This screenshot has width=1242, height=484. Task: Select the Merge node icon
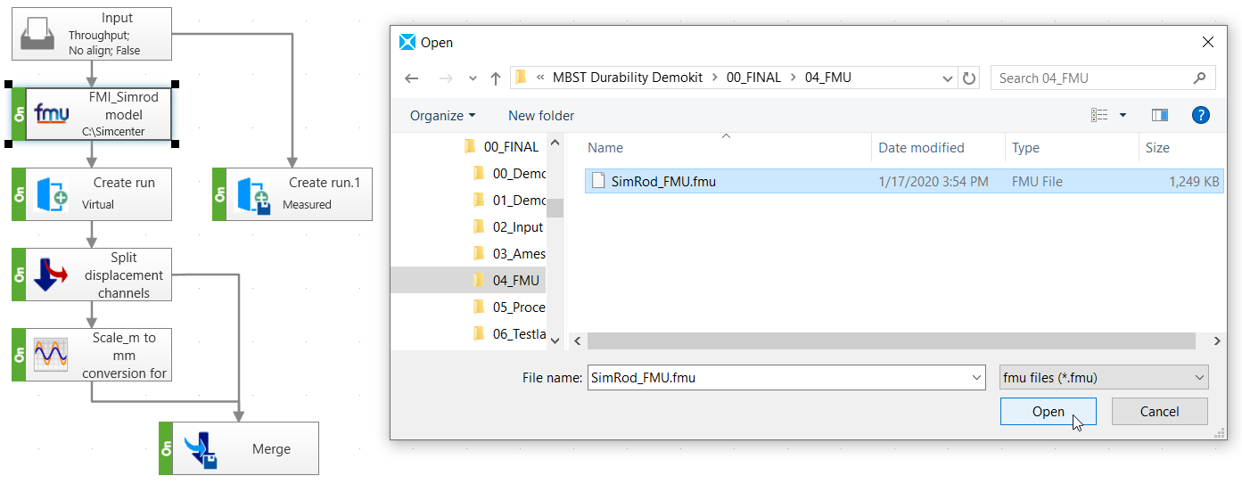202,449
